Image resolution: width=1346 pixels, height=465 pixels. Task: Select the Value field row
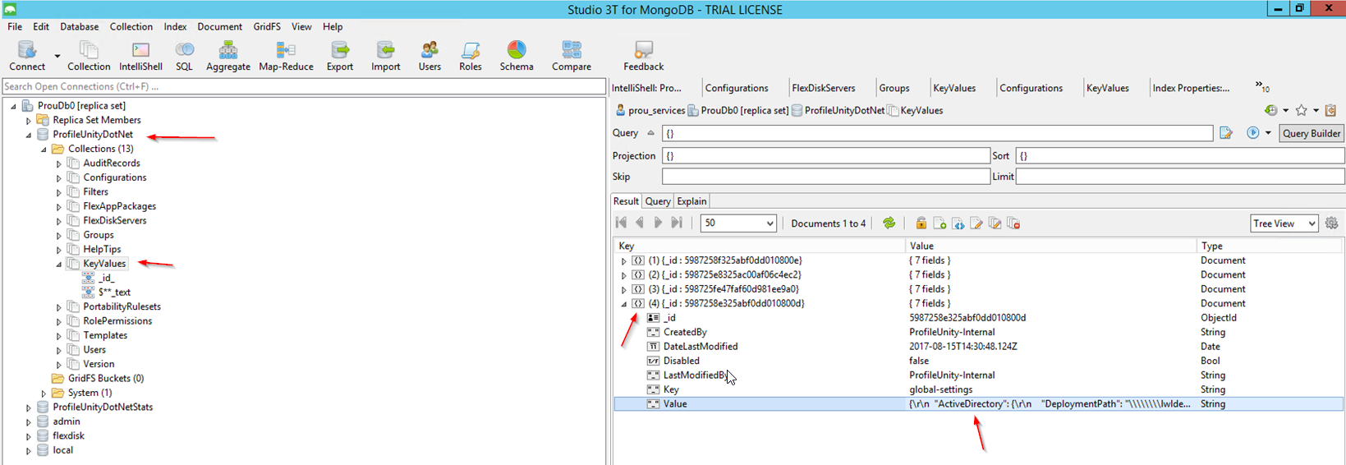pos(675,404)
